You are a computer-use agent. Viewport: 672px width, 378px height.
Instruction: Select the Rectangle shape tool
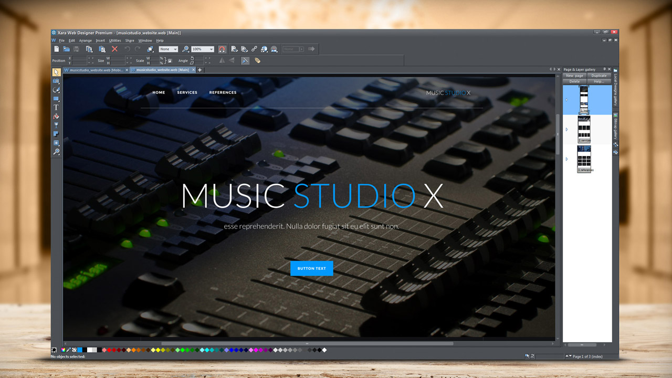pos(56,99)
